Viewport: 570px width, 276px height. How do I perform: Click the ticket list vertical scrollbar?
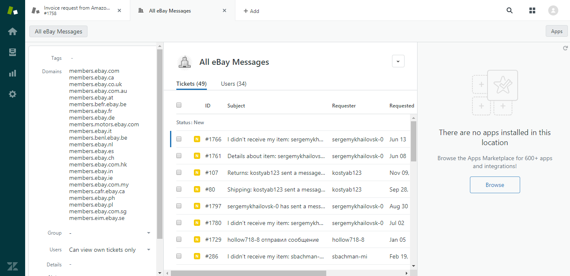[x=413, y=141]
